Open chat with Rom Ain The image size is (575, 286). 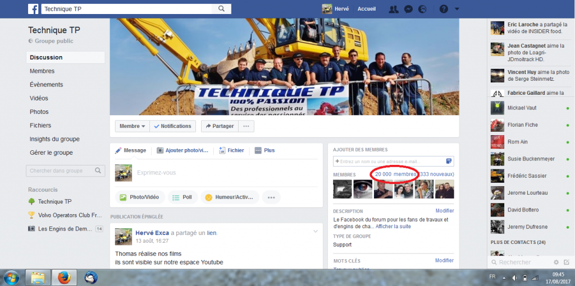(x=531, y=142)
